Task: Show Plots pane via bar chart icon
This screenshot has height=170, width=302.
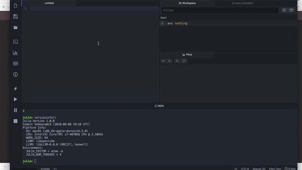Action: [16, 52]
